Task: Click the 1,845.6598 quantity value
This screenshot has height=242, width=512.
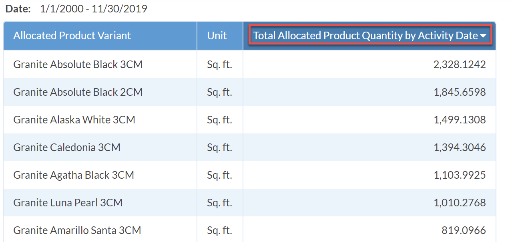Action: 460,92
